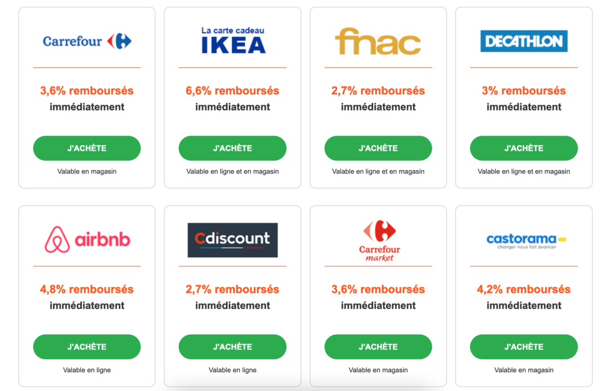Buy the Decathlon card via J'ACHÈTE
Image resolution: width=615 pixels, height=391 pixels.
pyautogui.click(x=524, y=148)
